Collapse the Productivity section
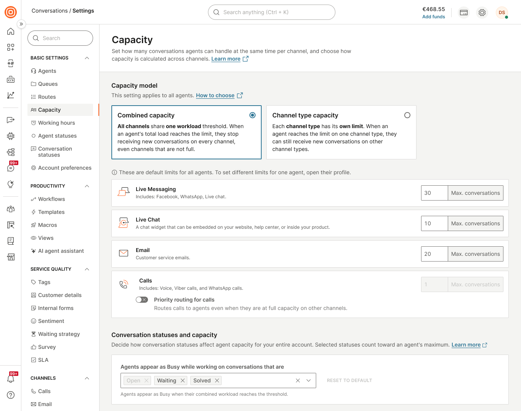The image size is (521, 411). [x=87, y=186]
